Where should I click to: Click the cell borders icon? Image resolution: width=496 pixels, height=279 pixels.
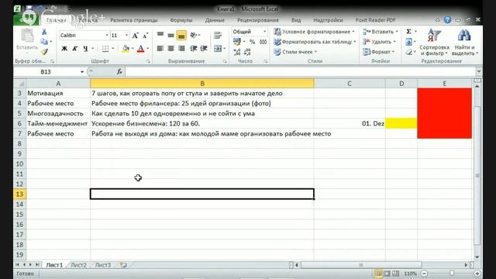click(x=105, y=49)
